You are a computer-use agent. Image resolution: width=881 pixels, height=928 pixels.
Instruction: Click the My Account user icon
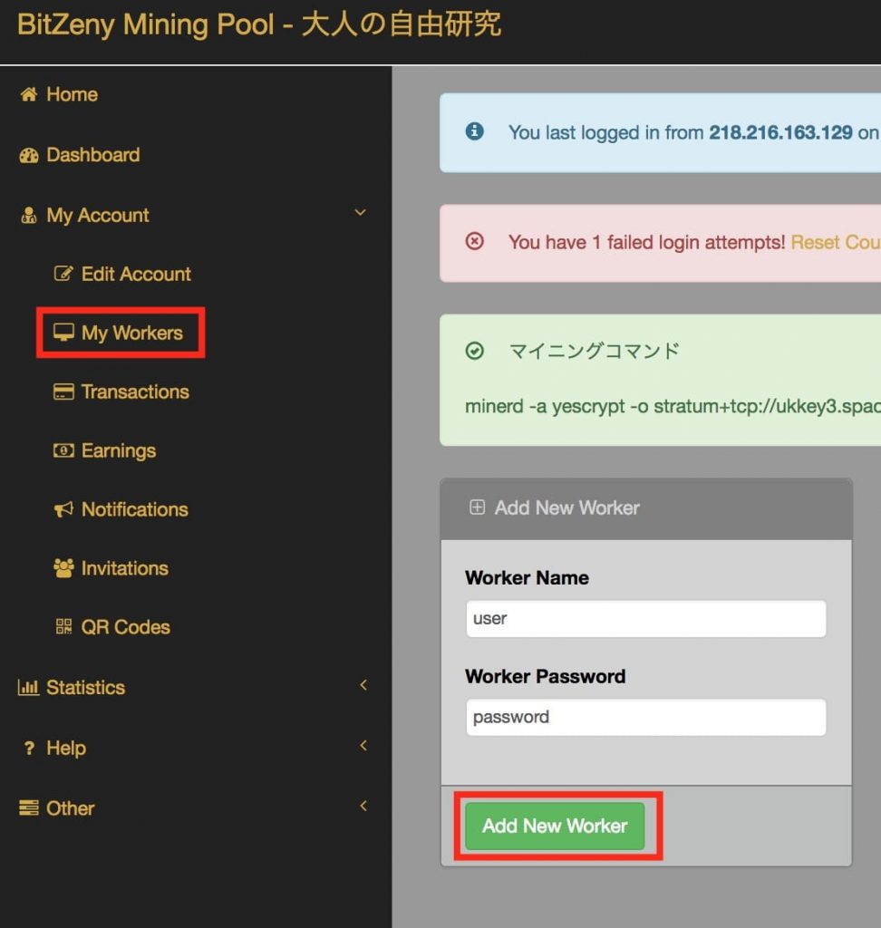(x=28, y=216)
